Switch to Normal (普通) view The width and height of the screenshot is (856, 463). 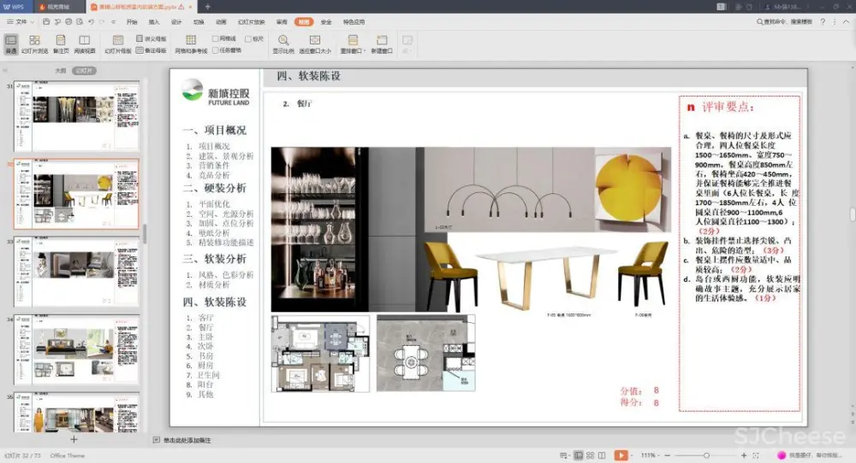[x=11, y=44]
